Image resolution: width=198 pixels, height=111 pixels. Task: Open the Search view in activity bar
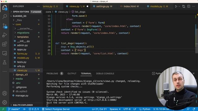5,16
